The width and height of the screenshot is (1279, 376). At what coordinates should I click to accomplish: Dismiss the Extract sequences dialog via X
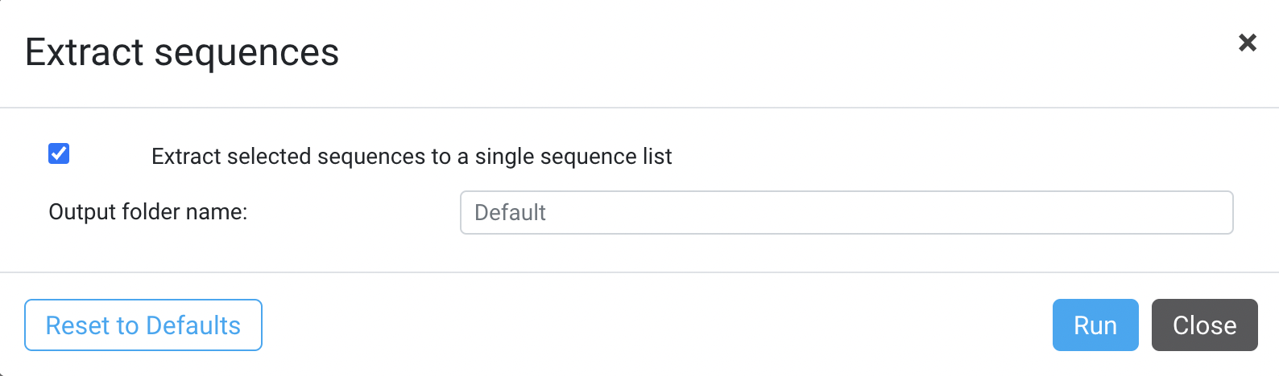point(1247,43)
